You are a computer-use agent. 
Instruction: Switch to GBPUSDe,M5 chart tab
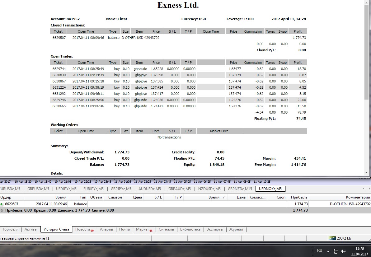(x=38, y=189)
